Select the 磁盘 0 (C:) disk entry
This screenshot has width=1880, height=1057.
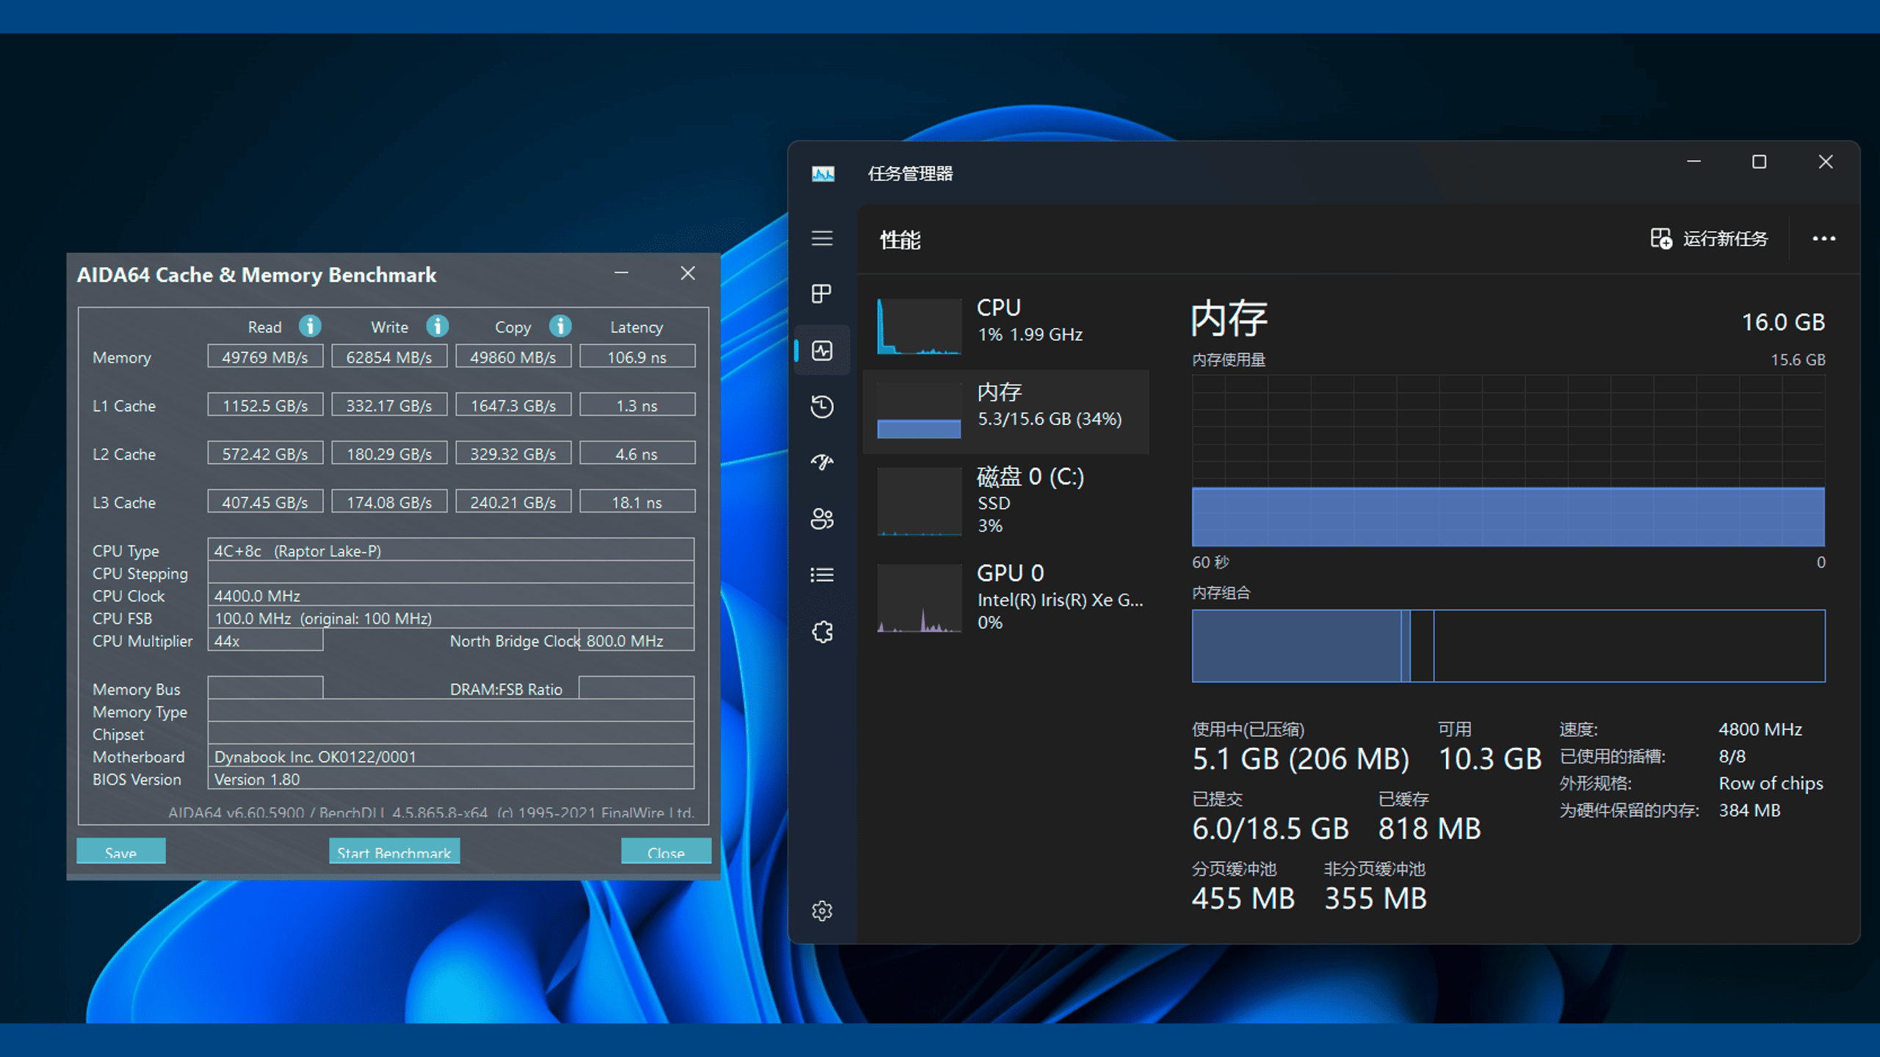1006,501
